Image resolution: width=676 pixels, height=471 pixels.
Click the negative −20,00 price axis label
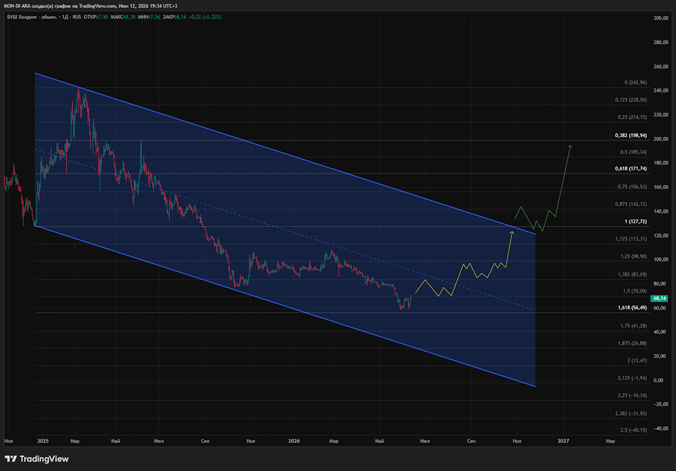(x=661, y=404)
